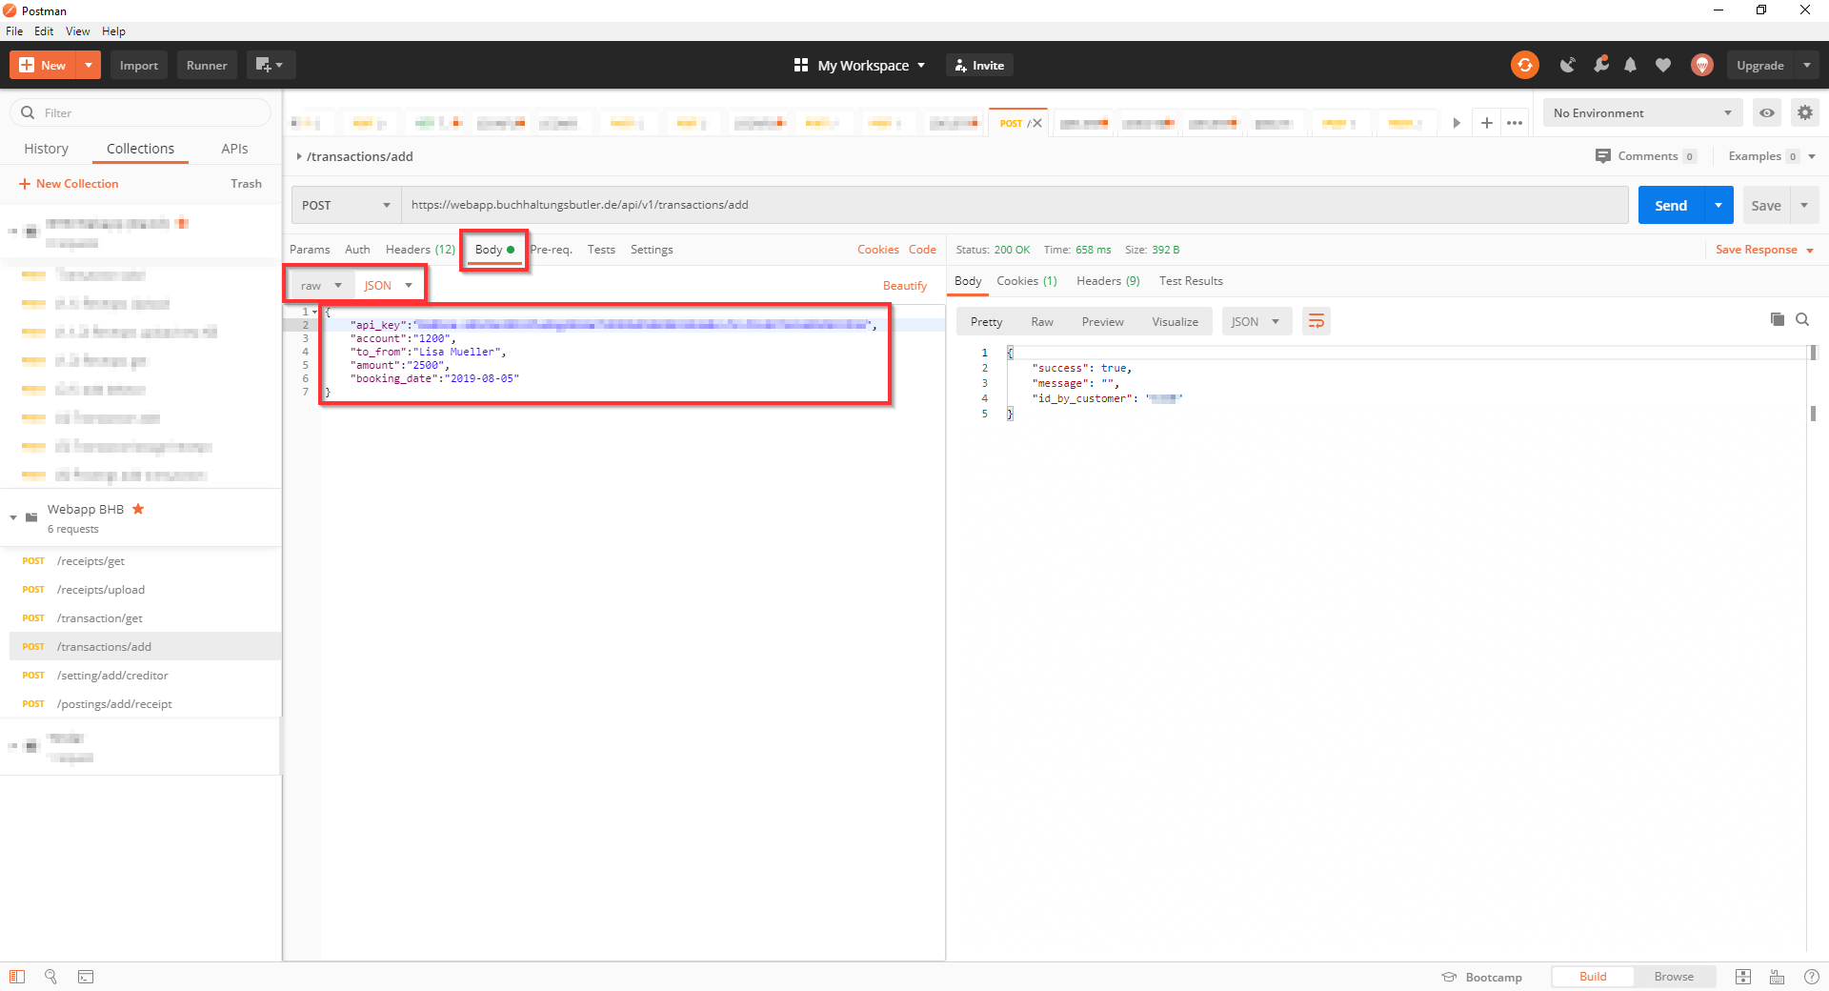Collapse the Webapp BHB collection
The height and width of the screenshot is (991, 1829).
coord(12,517)
